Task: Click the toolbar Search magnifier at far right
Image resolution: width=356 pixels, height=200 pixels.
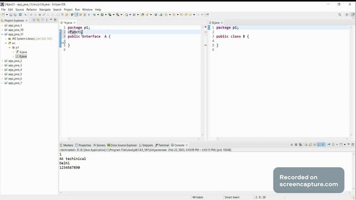Action: (x=340, y=15)
